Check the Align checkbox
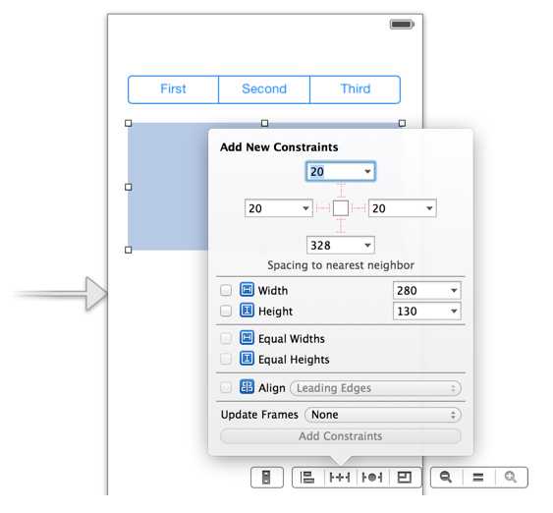 (226, 387)
